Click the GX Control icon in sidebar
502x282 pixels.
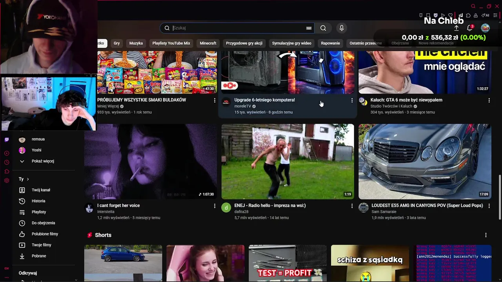click(7, 268)
